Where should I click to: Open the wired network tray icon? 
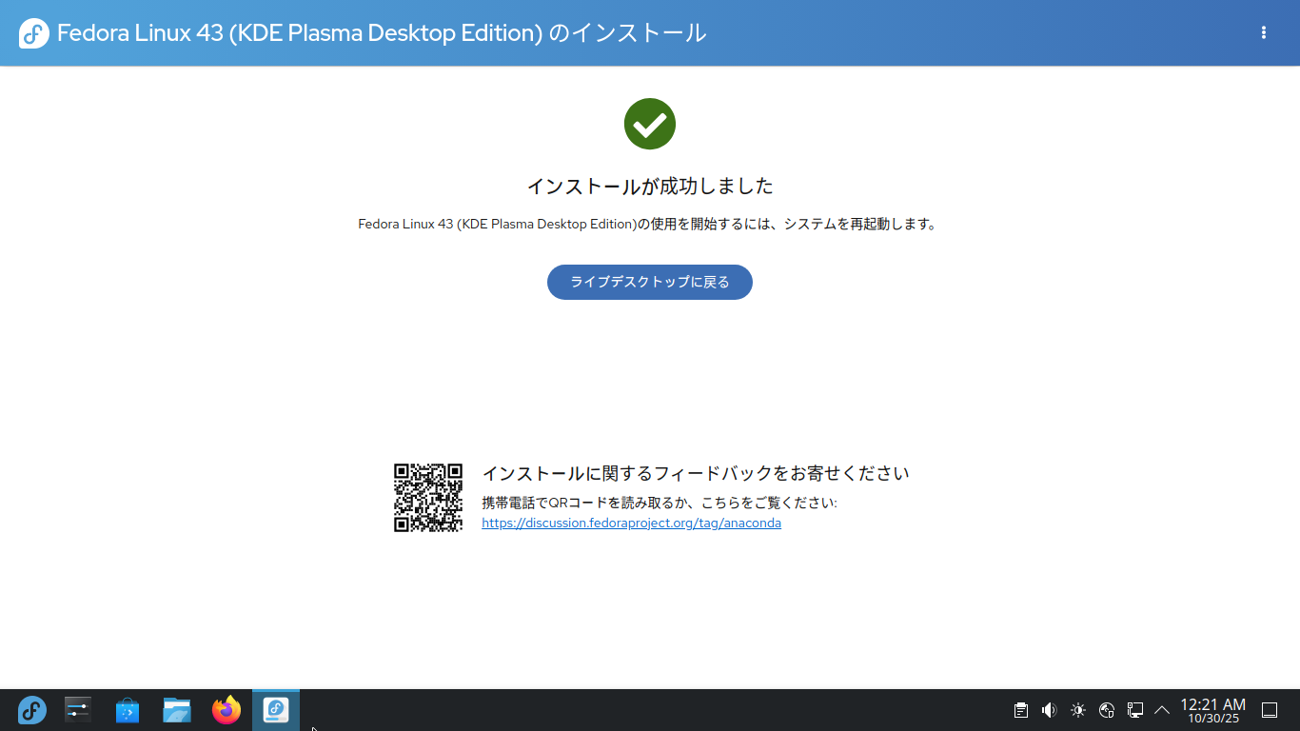[1135, 710]
